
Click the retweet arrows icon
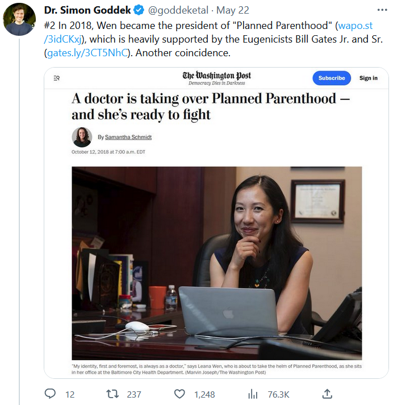[x=112, y=394]
